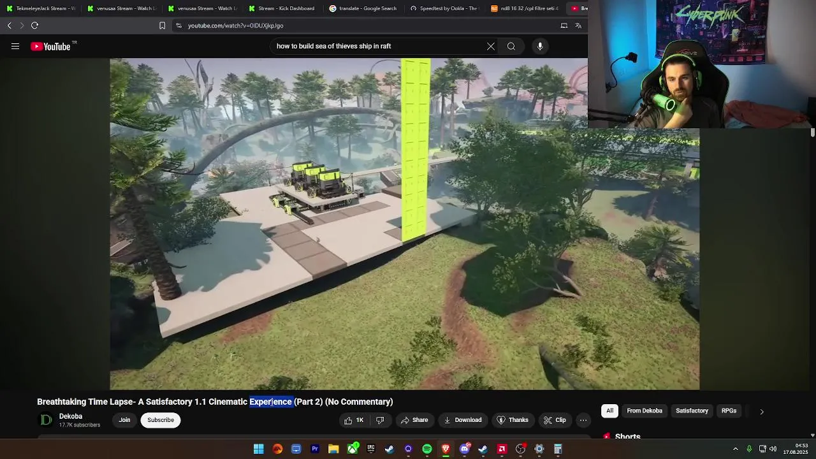The height and width of the screenshot is (459, 816).
Task: Send a Thanks to the creator
Action: (x=513, y=420)
